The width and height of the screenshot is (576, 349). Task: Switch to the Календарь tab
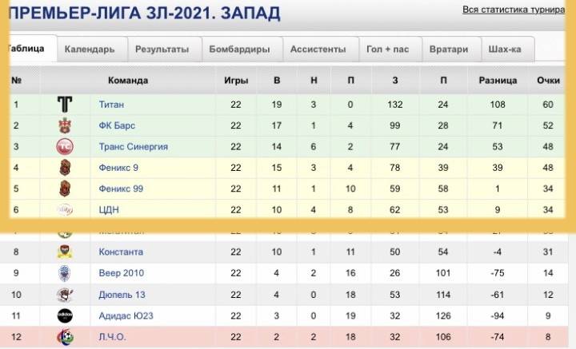point(90,50)
